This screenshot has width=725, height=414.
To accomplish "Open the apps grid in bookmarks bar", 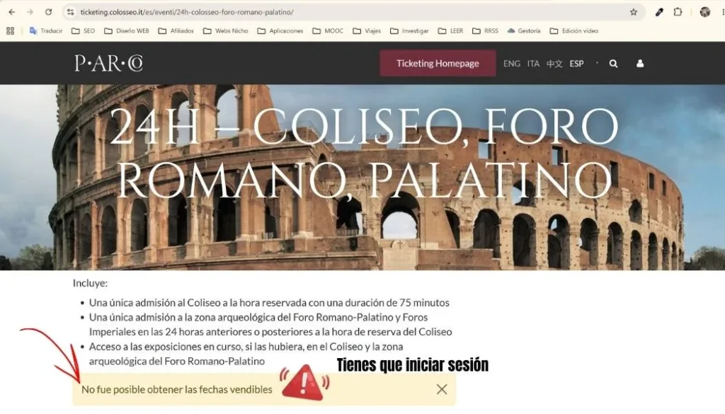I will [x=10, y=31].
